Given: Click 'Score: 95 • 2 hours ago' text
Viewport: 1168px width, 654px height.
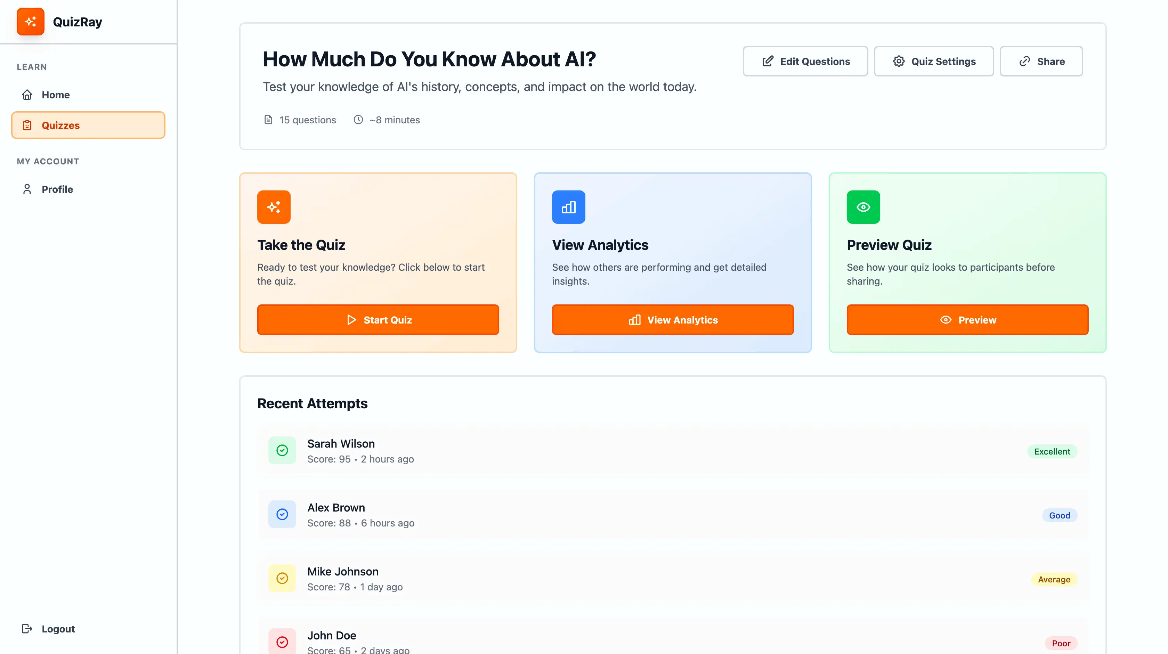Looking at the screenshot, I should 360,459.
